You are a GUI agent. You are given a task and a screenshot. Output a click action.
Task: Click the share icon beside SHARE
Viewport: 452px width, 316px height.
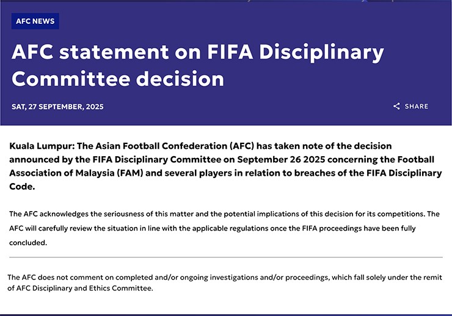pyautogui.click(x=396, y=106)
